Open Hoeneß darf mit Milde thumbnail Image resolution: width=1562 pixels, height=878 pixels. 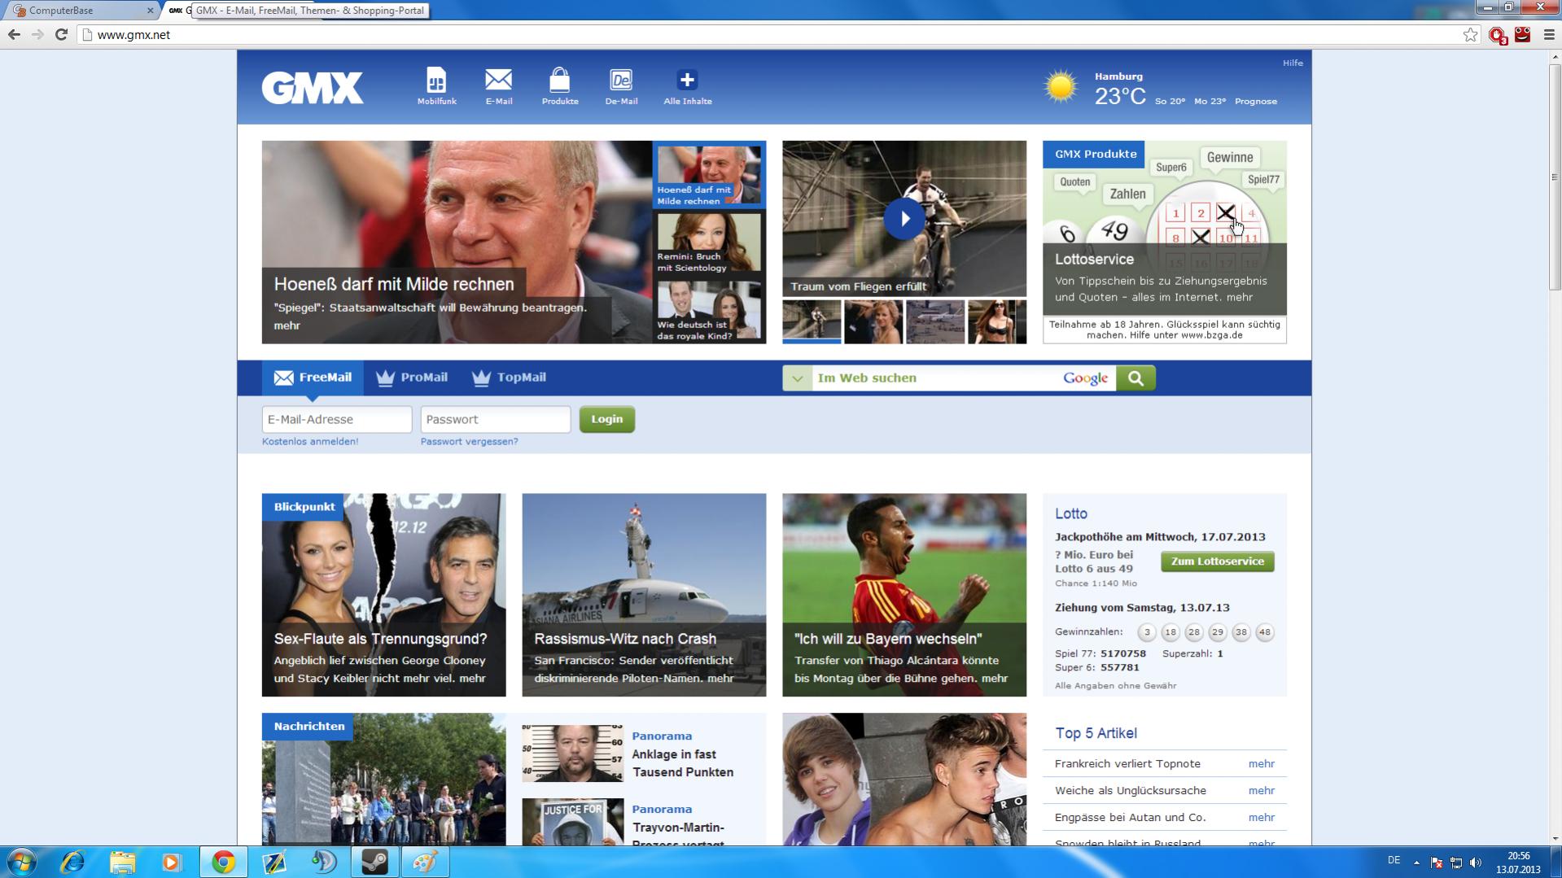click(x=708, y=176)
